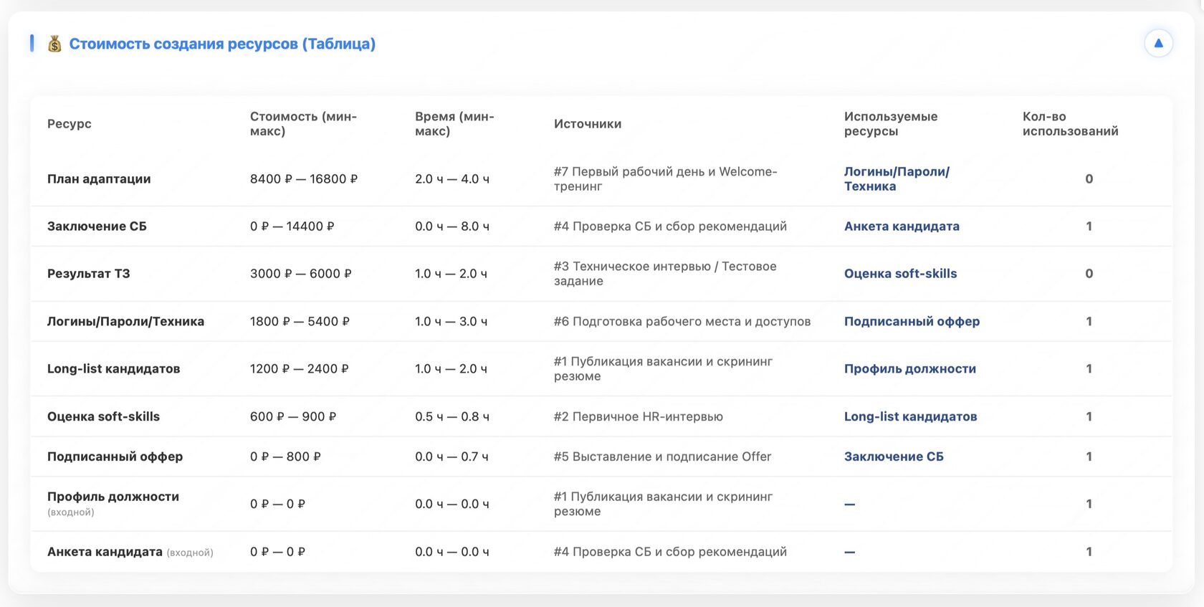Collapse the resource cost table section

pyautogui.click(x=1158, y=43)
